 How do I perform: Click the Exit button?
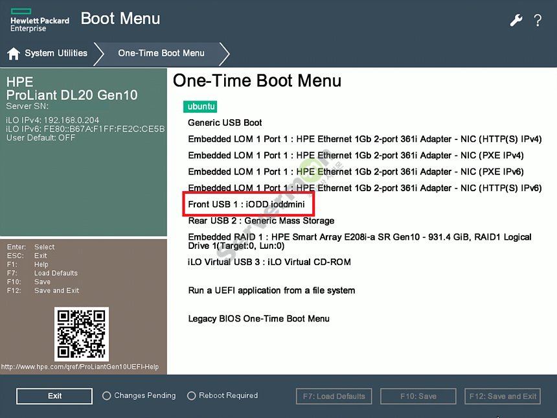point(54,396)
